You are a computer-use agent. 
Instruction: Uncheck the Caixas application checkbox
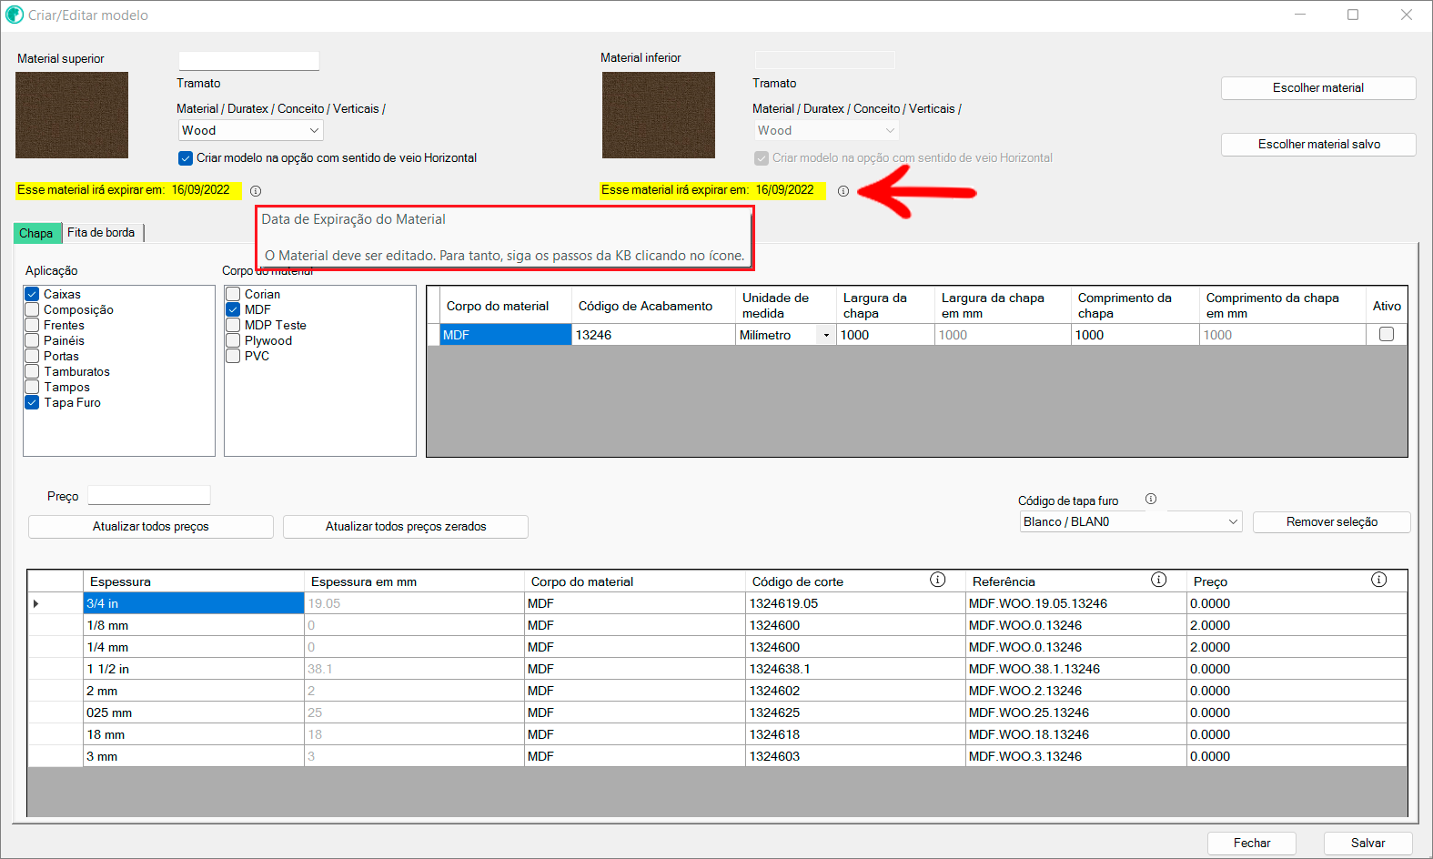pos(32,294)
